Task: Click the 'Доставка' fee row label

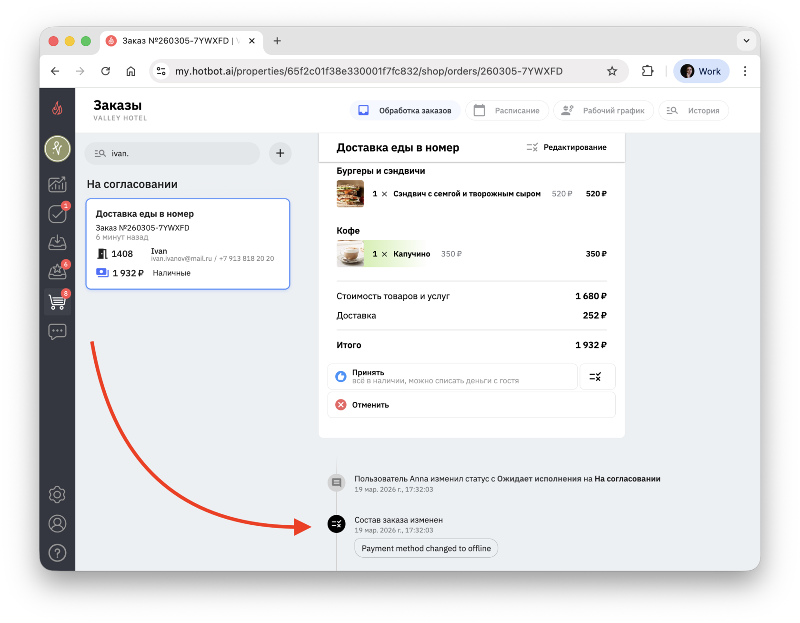Action: 356,316
